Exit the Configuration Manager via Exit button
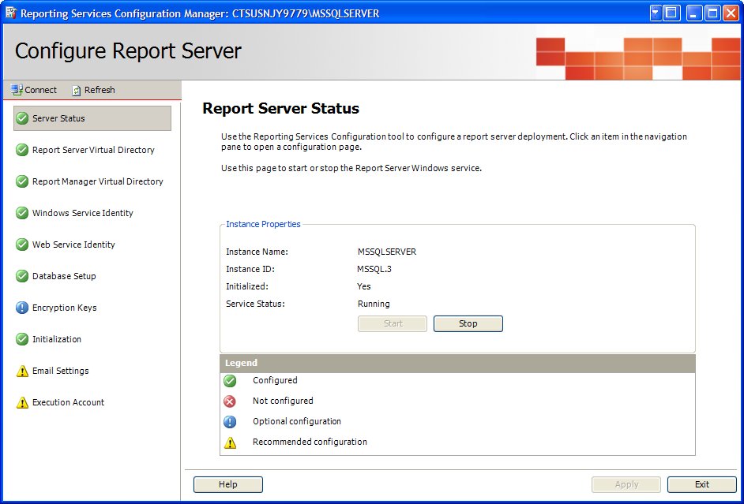744x504 pixels. [x=701, y=484]
